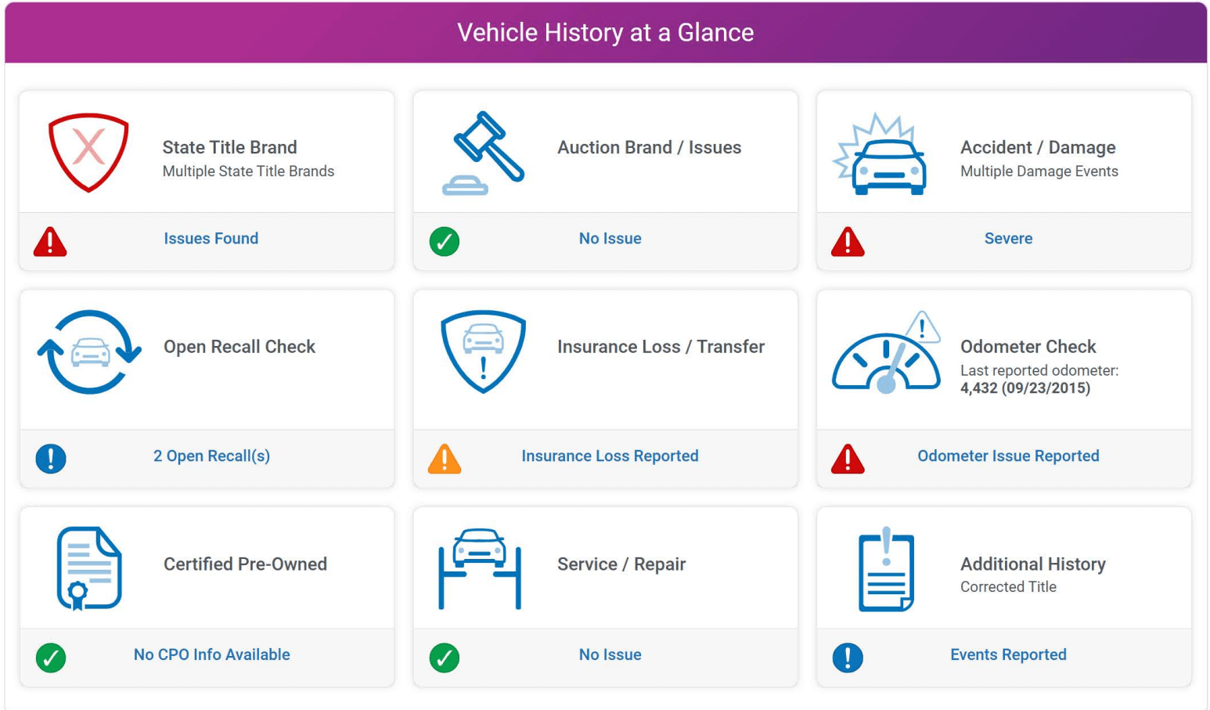Click the Insurance Loss Reported link
1210x710 pixels.
click(x=610, y=456)
